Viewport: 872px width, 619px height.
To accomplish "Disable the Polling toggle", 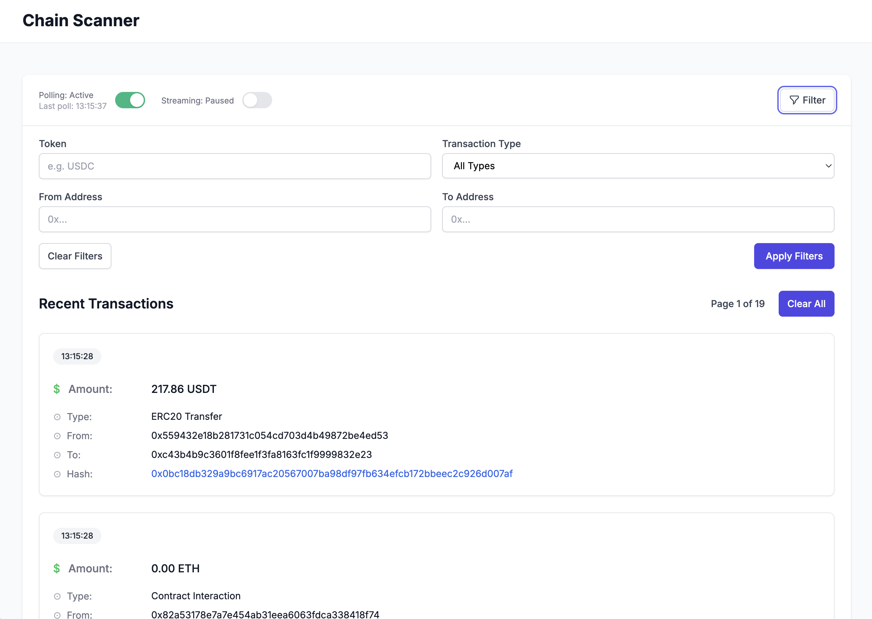I will [x=130, y=100].
